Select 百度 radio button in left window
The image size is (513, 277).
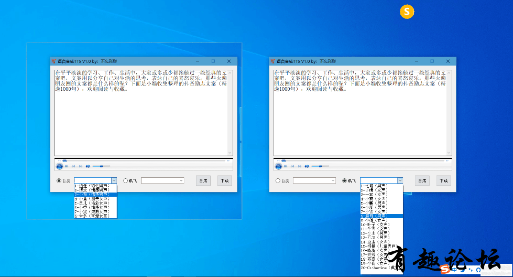(59, 180)
